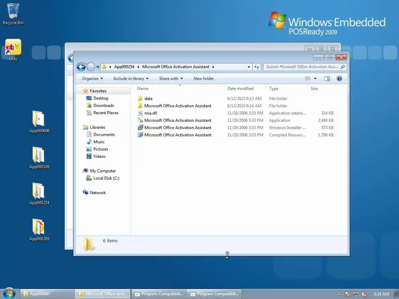Refresh the folder with the refresh icon

pyautogui.click(x=257, y=67)
